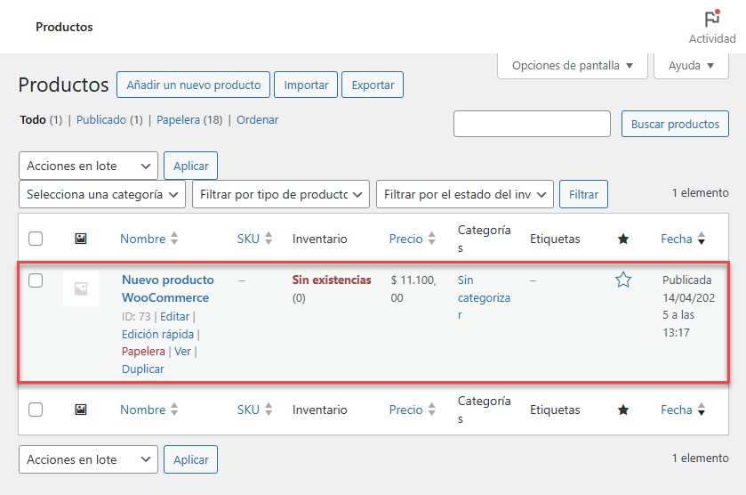The image size is (746, 495).
Task: Click the product search text field
Action: tap(532, 124)
